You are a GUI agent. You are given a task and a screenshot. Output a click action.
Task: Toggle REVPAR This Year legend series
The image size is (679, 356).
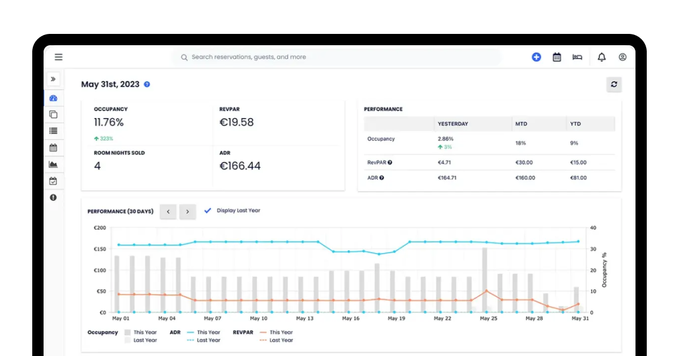[x=276, y=332]
